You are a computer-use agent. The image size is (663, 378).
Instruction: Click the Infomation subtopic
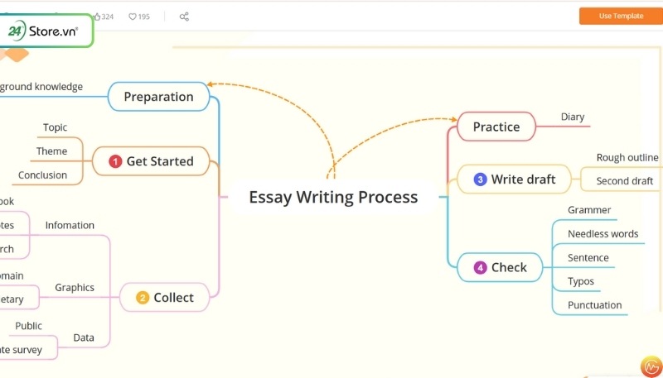pyautogui.click(x=70, y=225)
